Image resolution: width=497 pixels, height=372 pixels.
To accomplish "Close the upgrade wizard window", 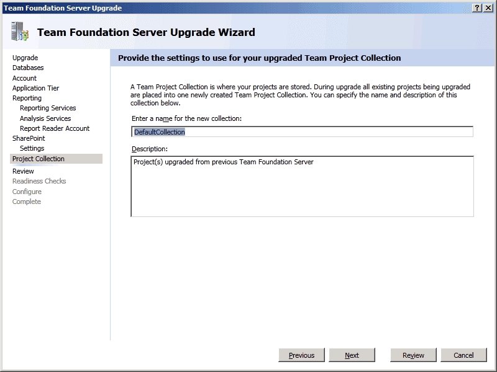I will tap(488, 8).
